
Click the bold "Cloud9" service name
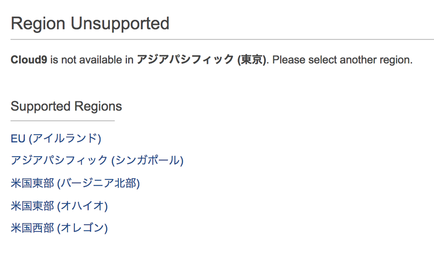click(x=29, y=60)
